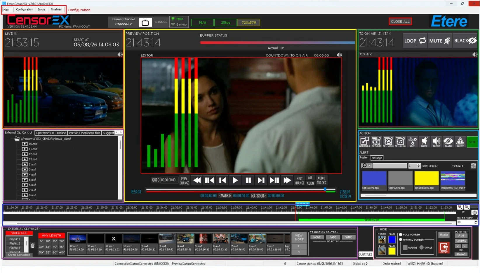Zoom in the timeline
This screenshot has width=480, height=273.
coord(460,207)
